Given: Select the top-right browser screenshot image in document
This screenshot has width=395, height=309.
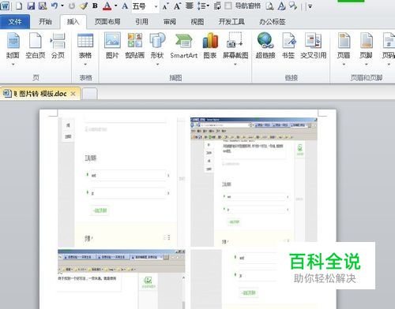Looking at the screenshot, I should click(254, 181).
